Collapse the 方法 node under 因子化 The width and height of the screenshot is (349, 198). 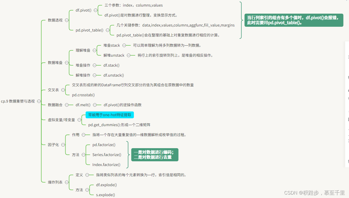coord(83,155)
